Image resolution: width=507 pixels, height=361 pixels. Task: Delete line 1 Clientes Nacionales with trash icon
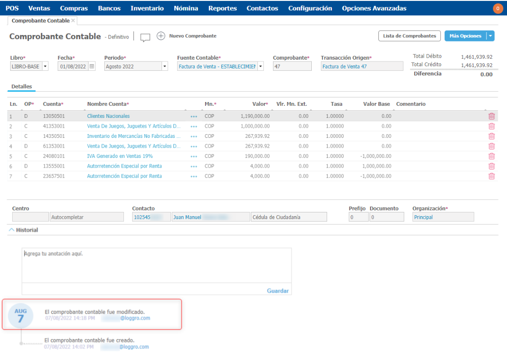491,116
